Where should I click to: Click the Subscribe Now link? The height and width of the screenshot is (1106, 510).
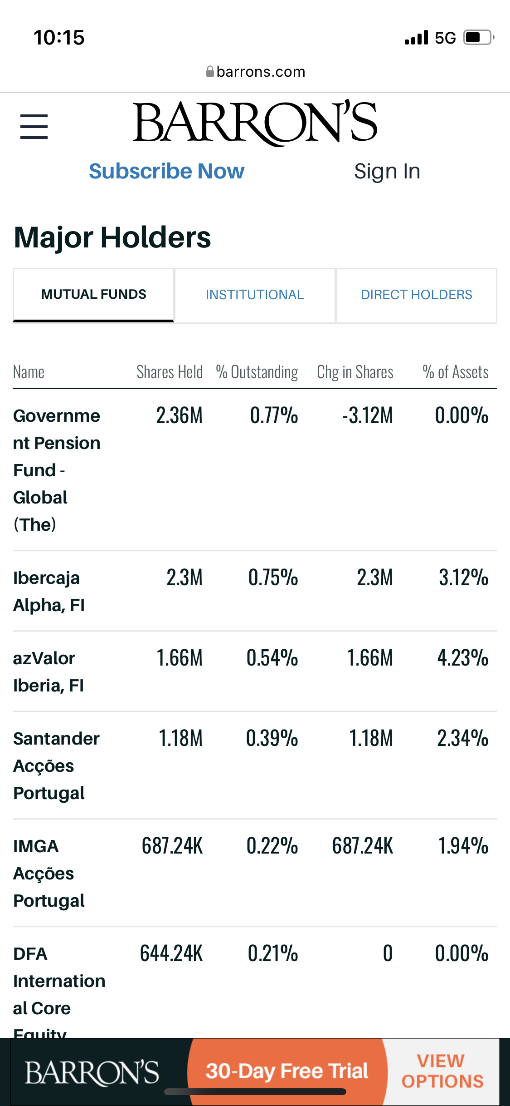point(166,171)
